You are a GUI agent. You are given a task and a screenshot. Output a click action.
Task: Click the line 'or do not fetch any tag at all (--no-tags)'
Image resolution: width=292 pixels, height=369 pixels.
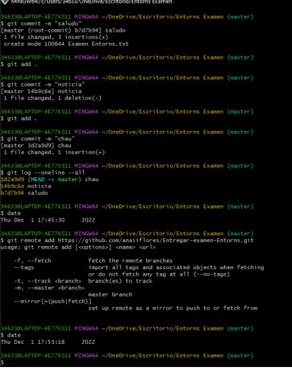point(159,274)
